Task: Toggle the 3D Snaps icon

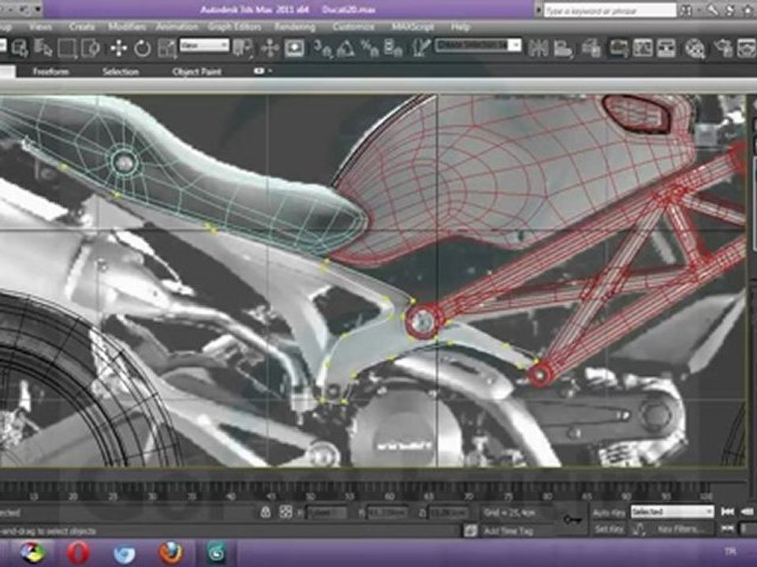Action: click(x=322, y=48)
